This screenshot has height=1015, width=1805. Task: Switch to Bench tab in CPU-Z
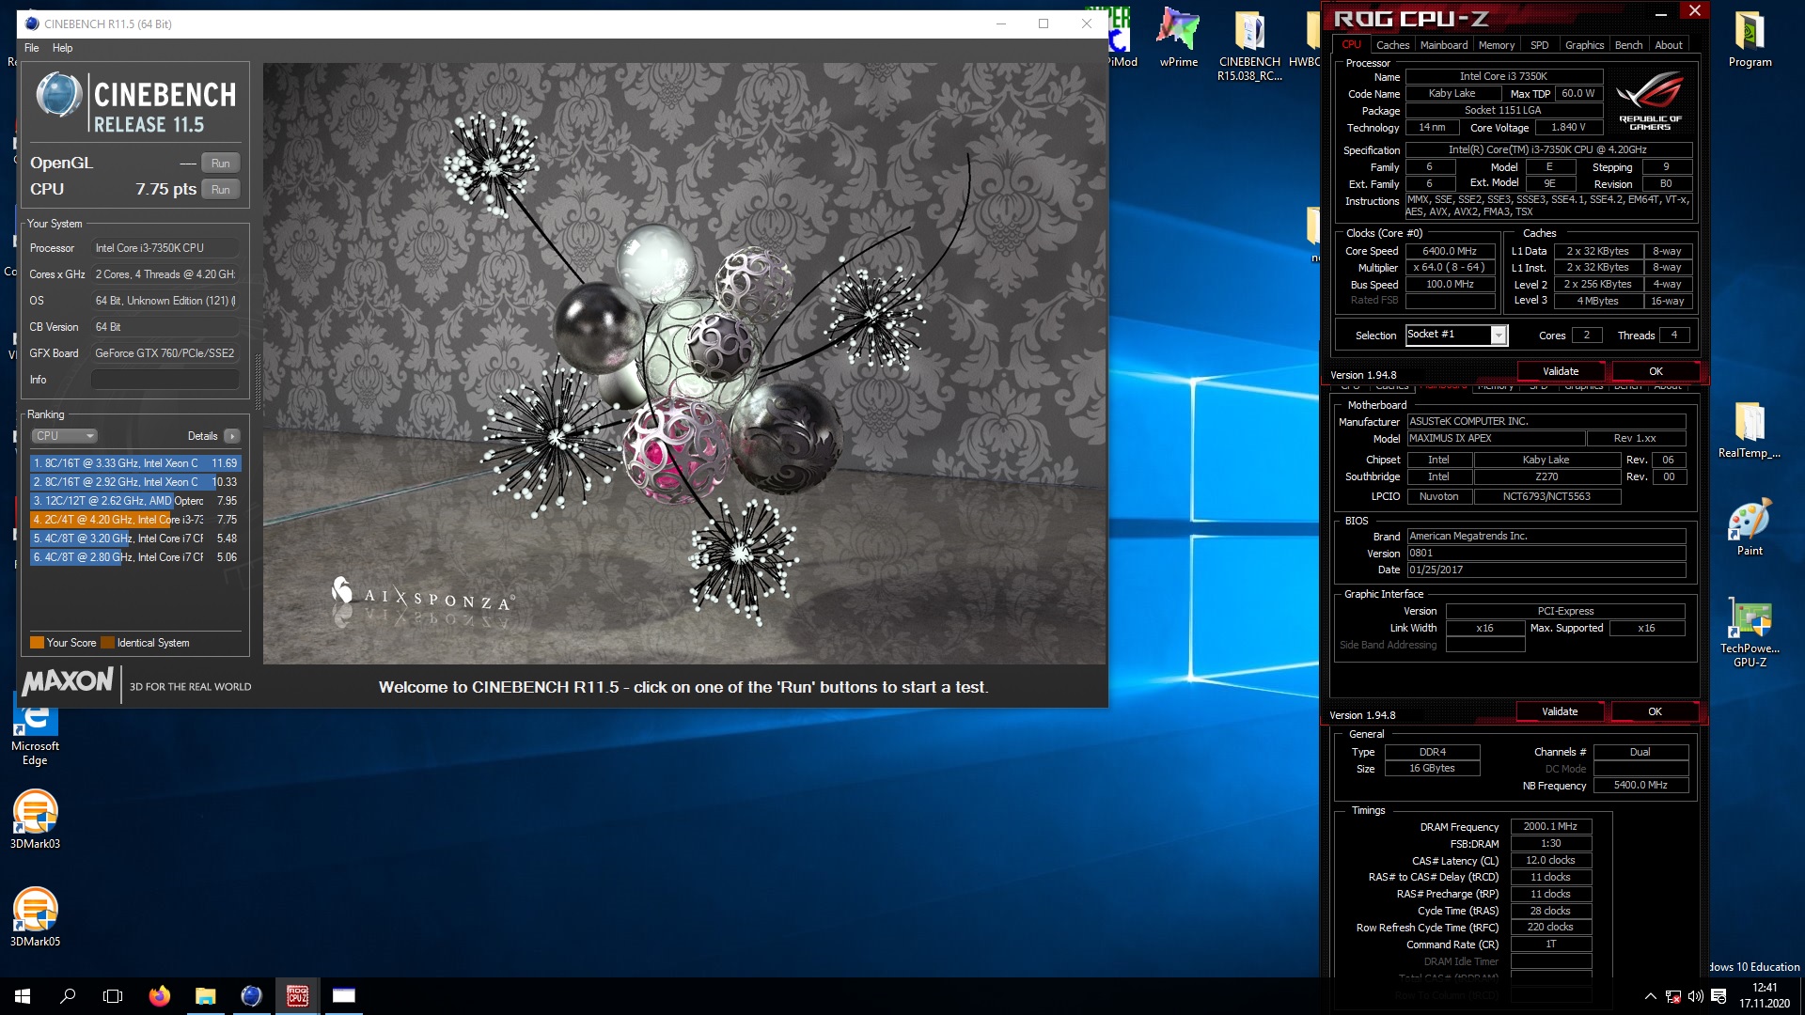1628,45
